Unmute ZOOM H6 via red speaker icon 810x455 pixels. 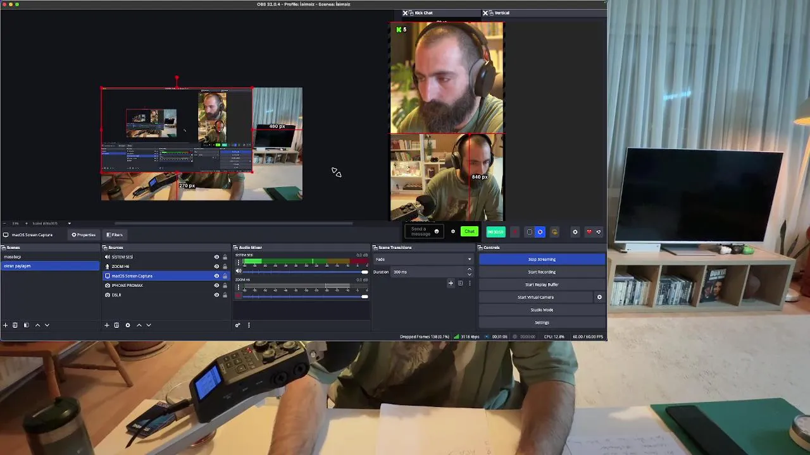239,295
